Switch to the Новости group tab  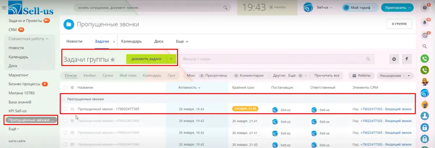pos(74,41)
